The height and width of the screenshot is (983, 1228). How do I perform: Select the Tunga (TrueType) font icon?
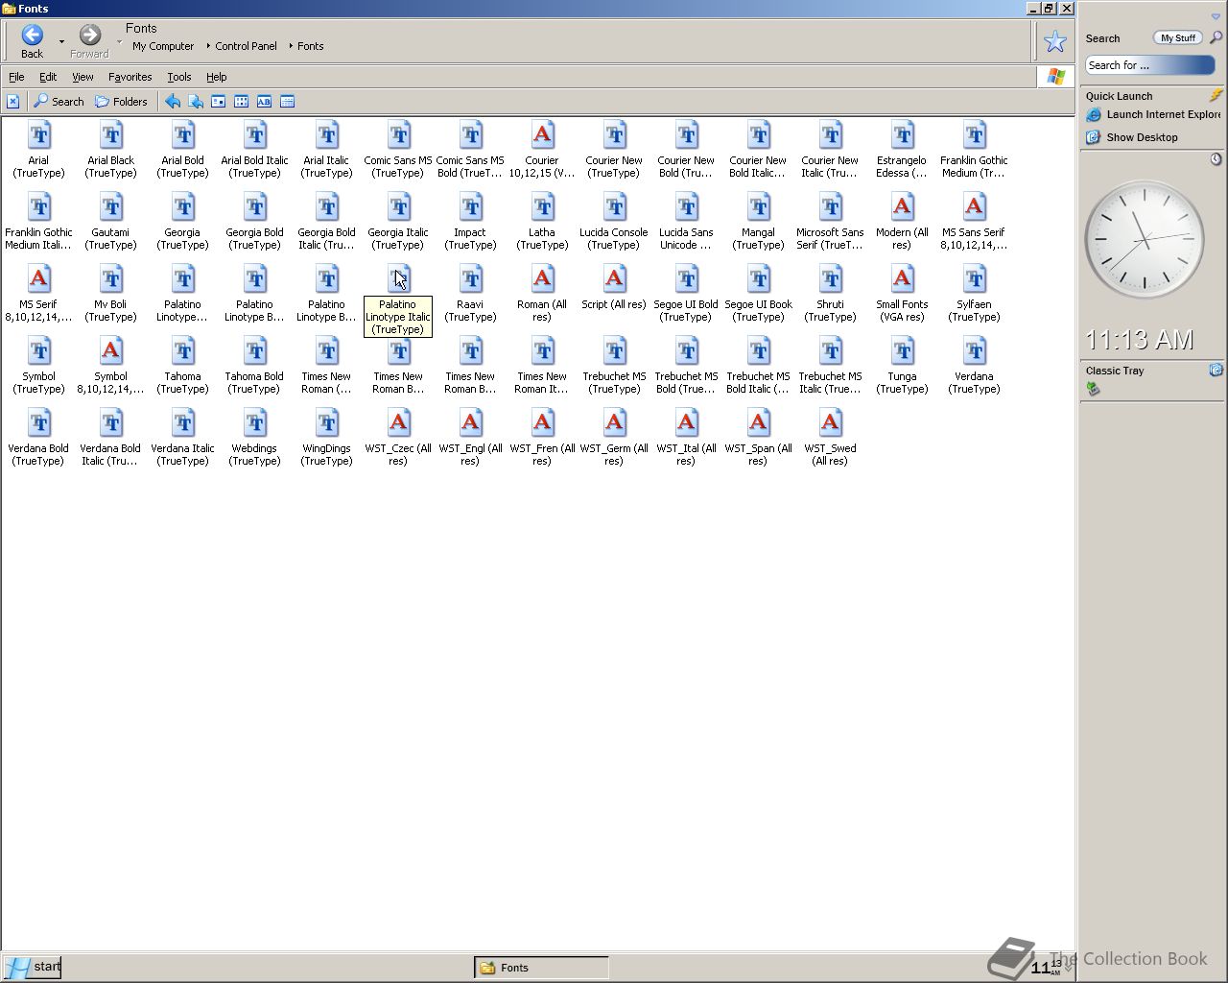click(x=902, y=352)
